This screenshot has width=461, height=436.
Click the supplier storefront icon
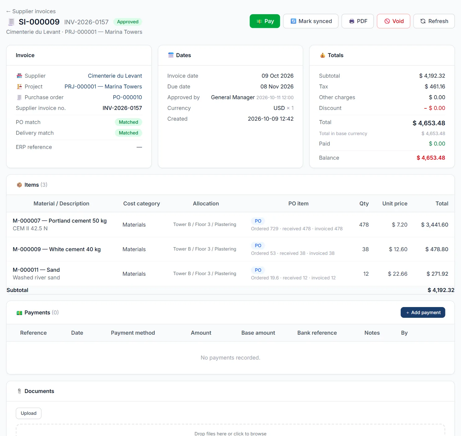(19, 76)
